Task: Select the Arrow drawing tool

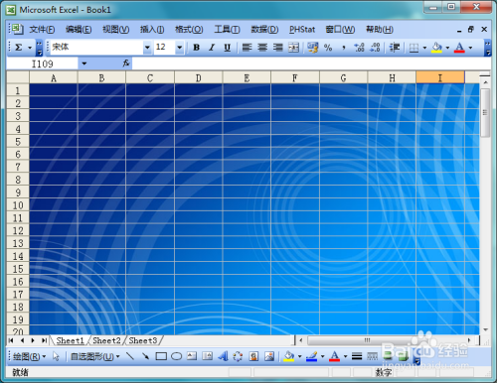Action: 145,356
